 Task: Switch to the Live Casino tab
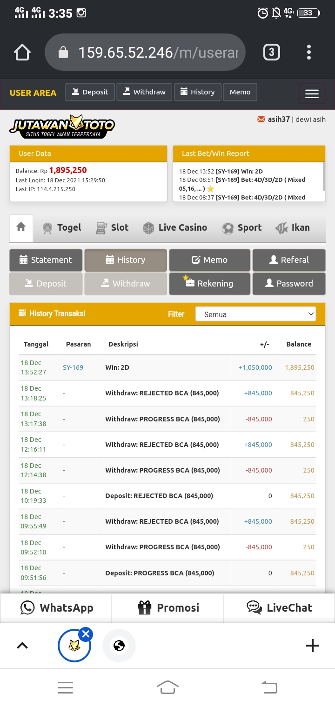[175, 228]
